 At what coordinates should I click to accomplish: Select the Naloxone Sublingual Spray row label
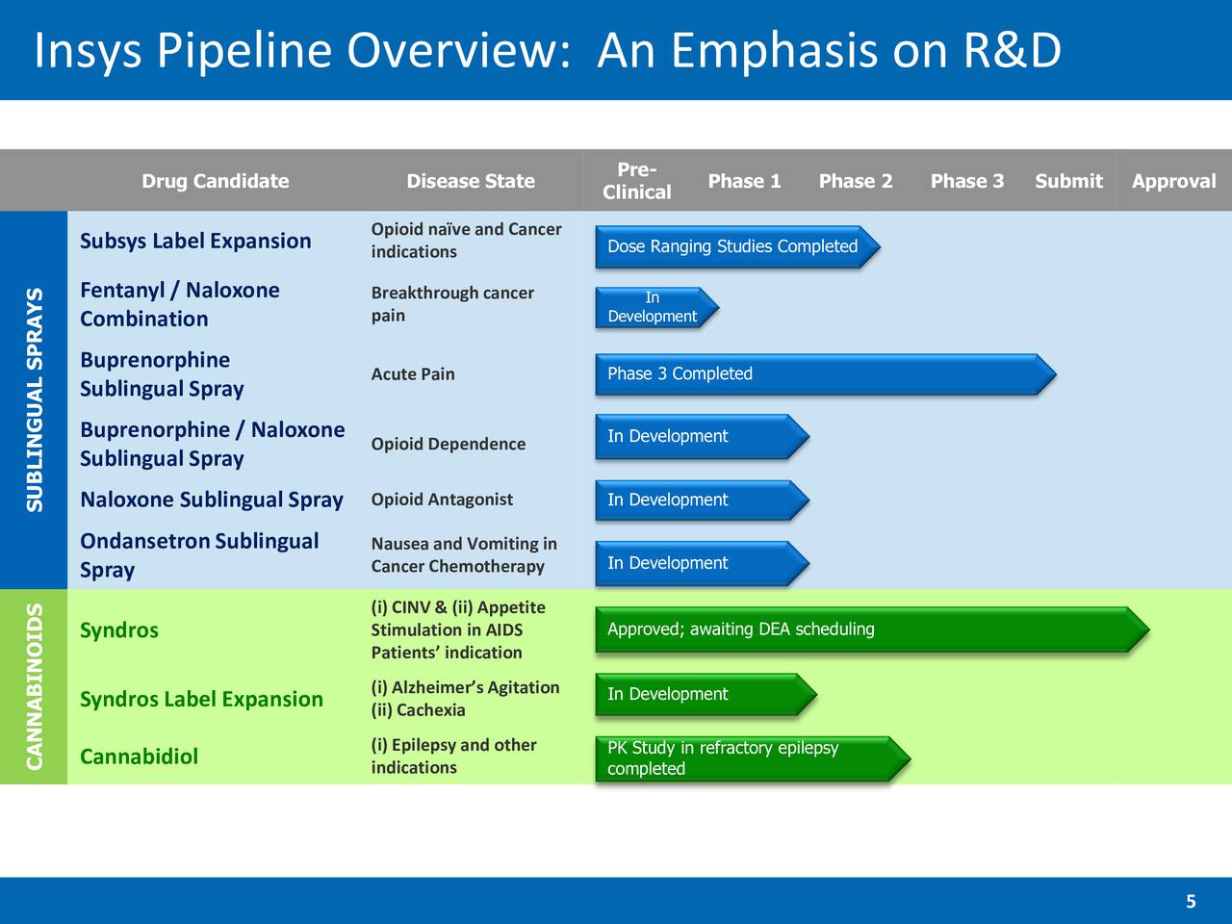(x=212, y=500)
